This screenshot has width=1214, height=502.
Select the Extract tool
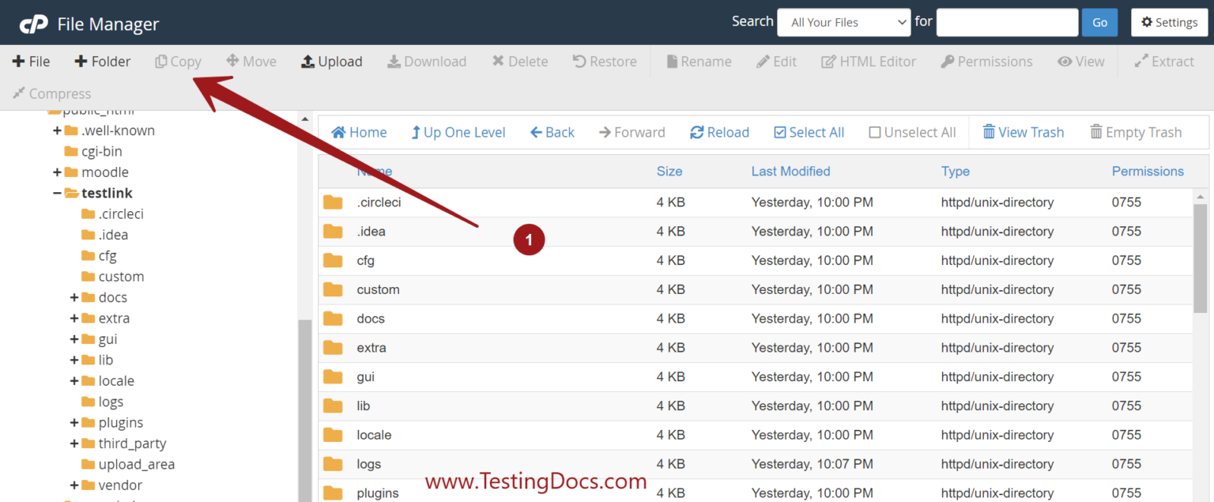(x=1164, y=61)
